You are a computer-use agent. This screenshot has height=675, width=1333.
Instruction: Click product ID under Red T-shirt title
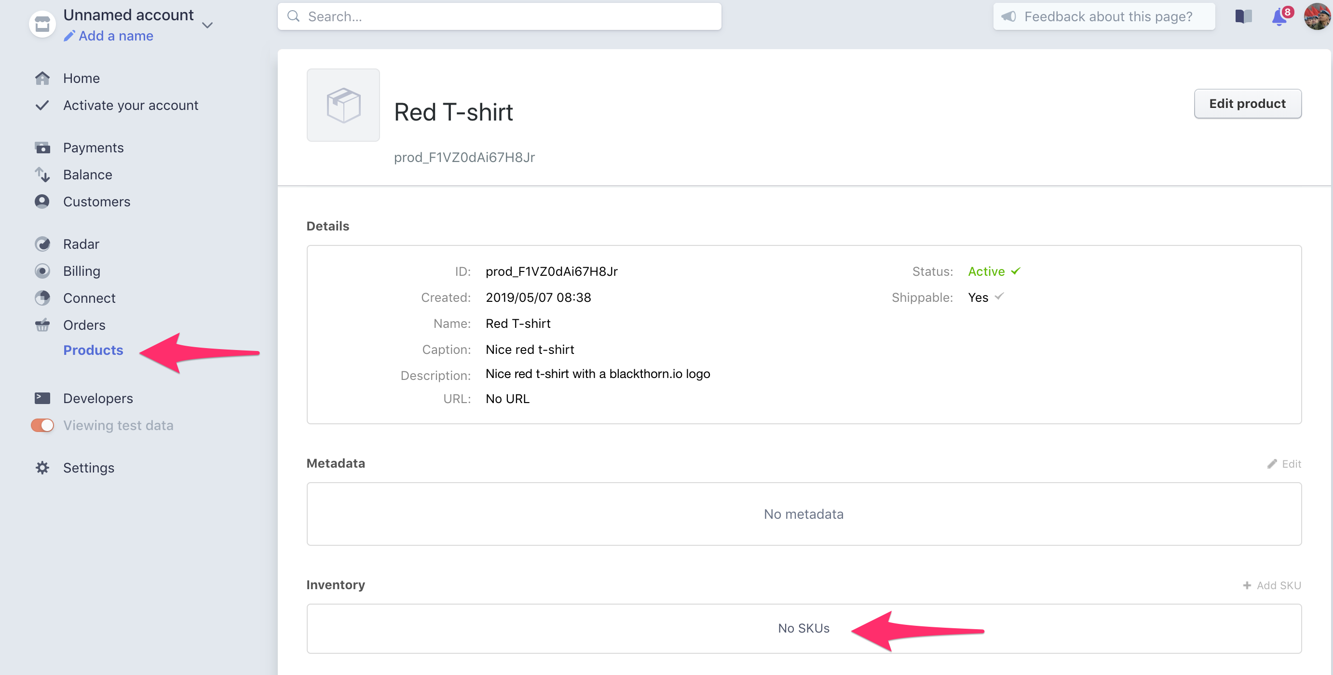coord(464,157)
